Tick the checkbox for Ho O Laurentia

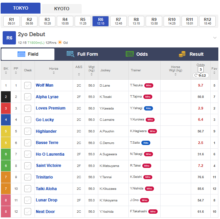[28, 154]
